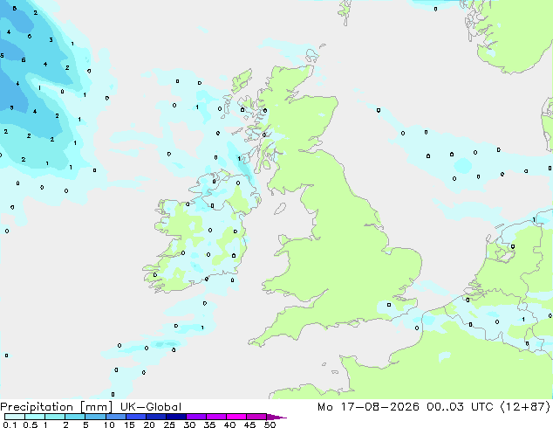Click the 'Mo 17-08-2026' date text
553x428 pixels.
369,407
